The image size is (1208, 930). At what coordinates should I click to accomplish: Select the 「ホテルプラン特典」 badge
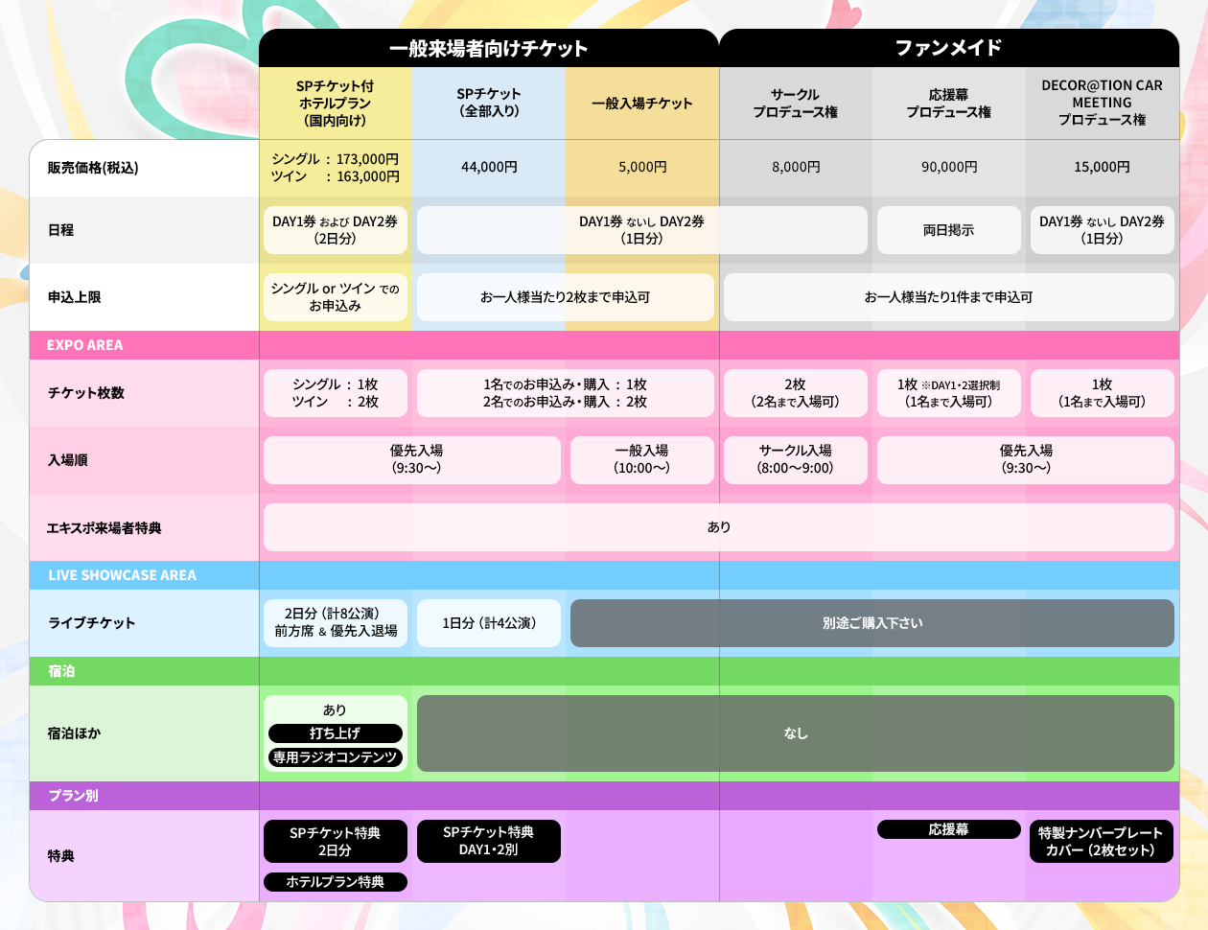335,882
